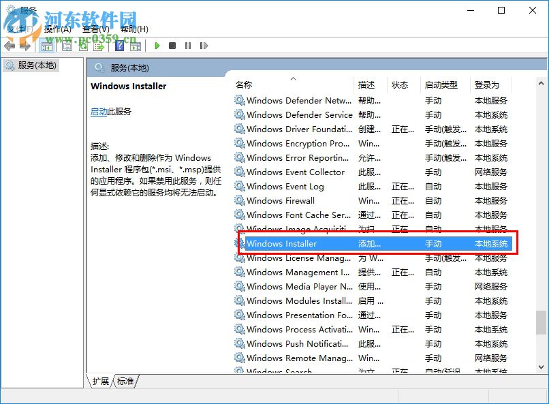549x404 pixels.
Task: Click the back navigation arrow
Action: pyautogui.click(x=8, y=46)
